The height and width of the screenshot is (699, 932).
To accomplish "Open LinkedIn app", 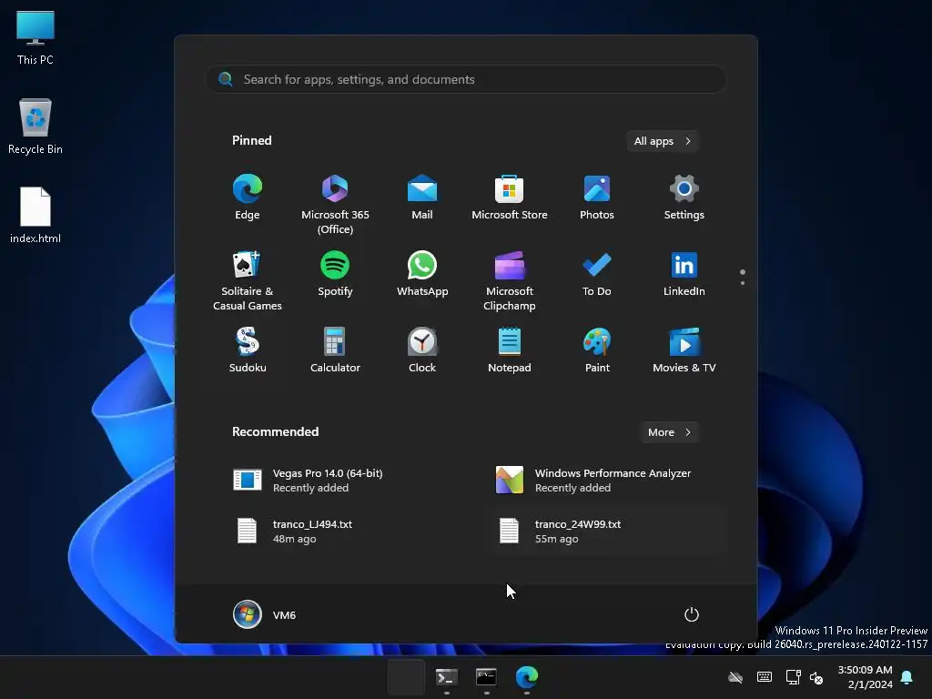I will pyautogui.click(x=684, y=274).
